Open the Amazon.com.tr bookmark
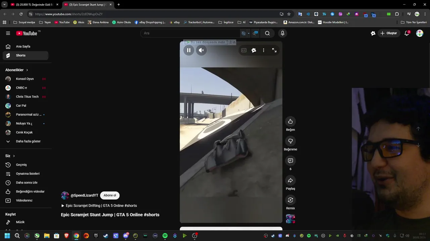Image resolution: width=430 pixels, height=241 pixels. 299,22
